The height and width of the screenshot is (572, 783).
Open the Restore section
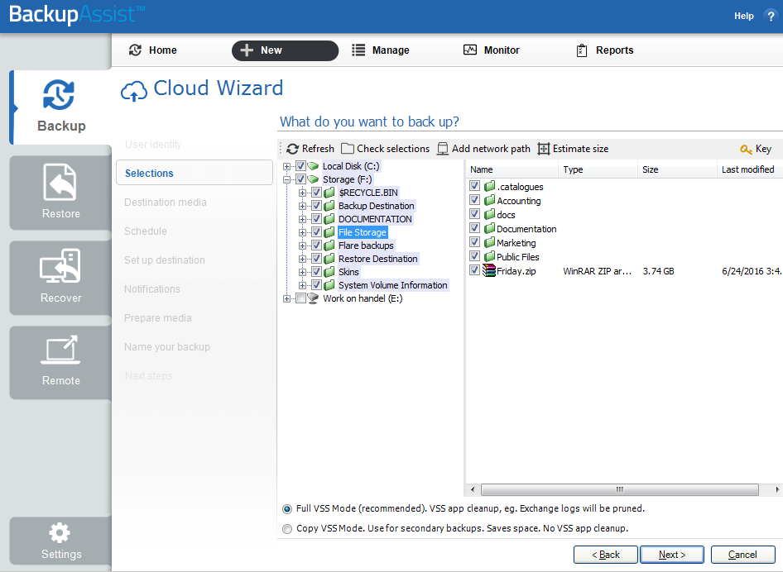tap(60, 193)
